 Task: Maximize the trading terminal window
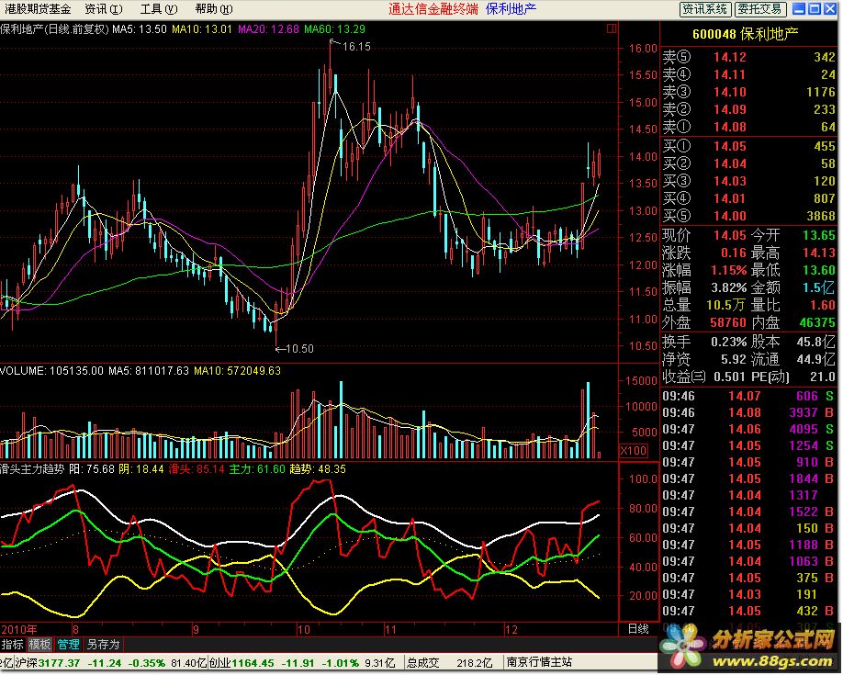tap(815, 8)
